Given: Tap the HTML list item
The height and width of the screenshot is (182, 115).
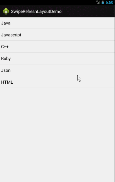Looking at the screenshot, I should (57, 82).
